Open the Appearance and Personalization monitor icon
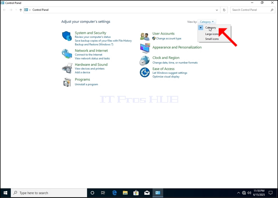The height and width of the screenshot is (198, 278). click(145, 48)
